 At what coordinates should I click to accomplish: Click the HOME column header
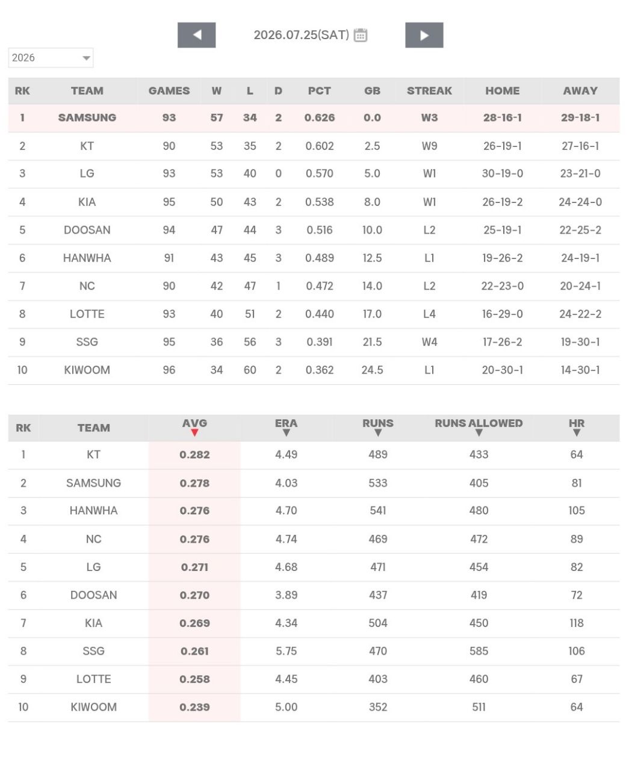pyautogui.click(x=502, y=91)
